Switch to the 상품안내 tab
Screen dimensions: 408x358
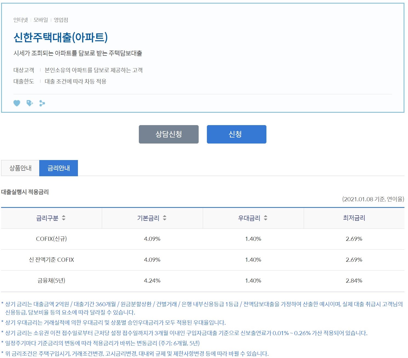coord(20,168)
